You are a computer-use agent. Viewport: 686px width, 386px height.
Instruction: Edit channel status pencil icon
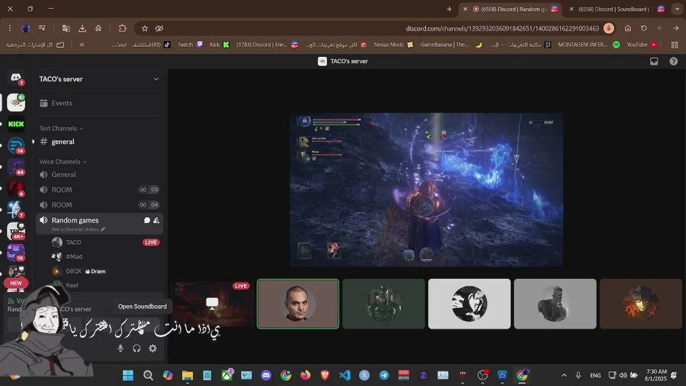point(103,229)
